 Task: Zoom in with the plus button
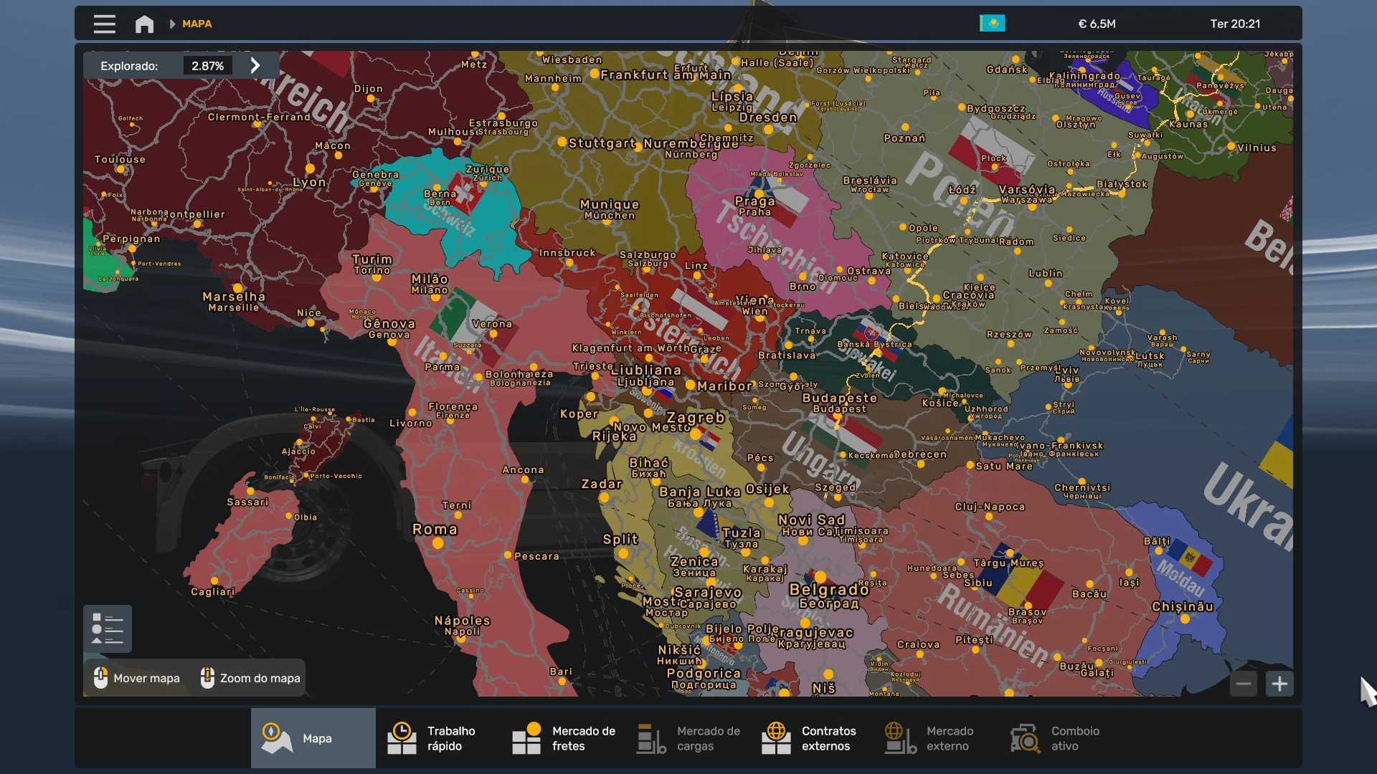click(1279, 684)
